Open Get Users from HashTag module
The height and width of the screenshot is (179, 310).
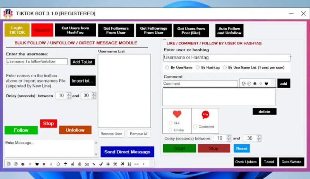[x=75, y=30]
